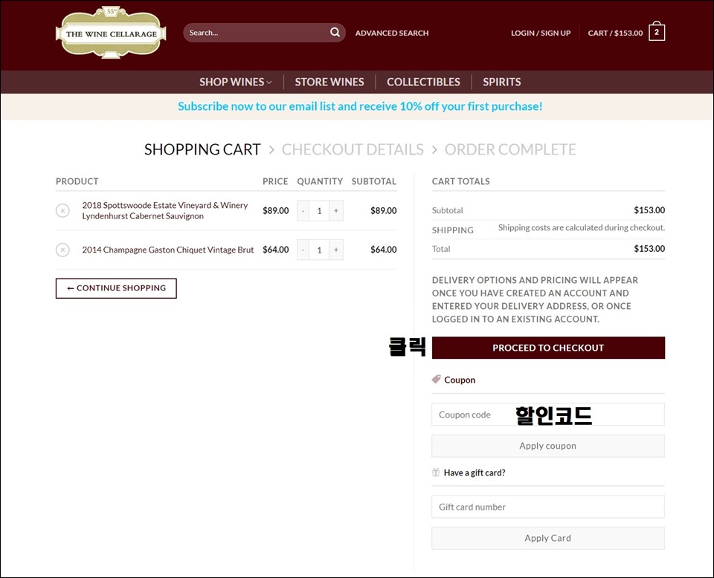This screenshot has width=714, height=578.
Task: Click The Wine Cellarage logo
Action: click(111, 33)
